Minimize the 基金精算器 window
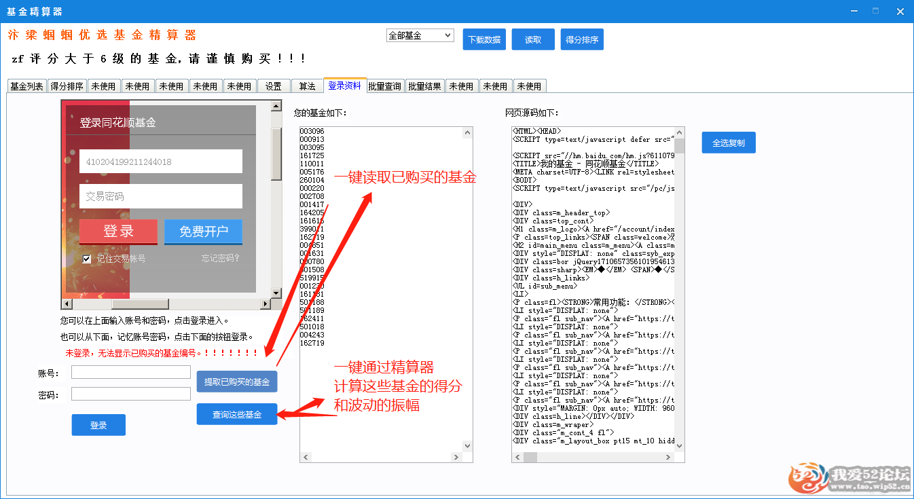Viewport: 914px width, 499px height. click(854, 11)
